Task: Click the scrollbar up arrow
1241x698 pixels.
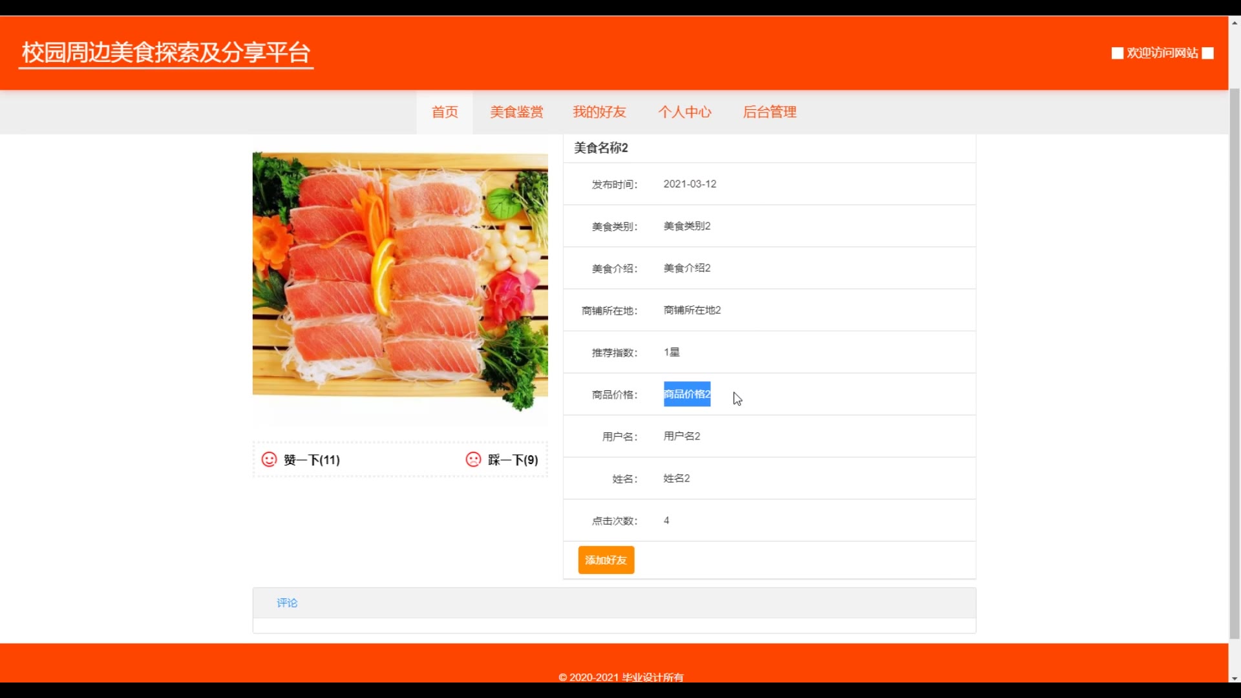Action: 1235,23
